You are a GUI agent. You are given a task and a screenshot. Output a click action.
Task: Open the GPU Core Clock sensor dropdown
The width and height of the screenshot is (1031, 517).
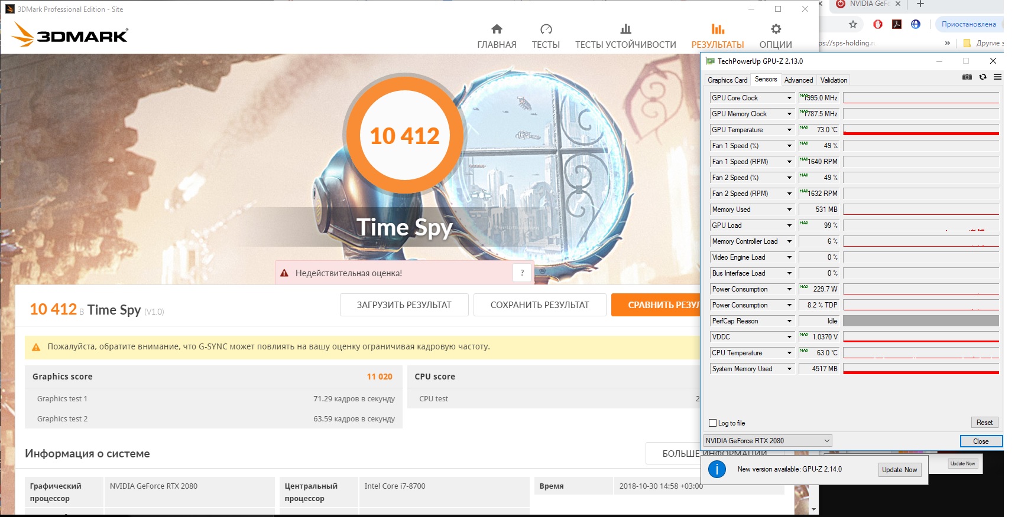coord(789,98)
